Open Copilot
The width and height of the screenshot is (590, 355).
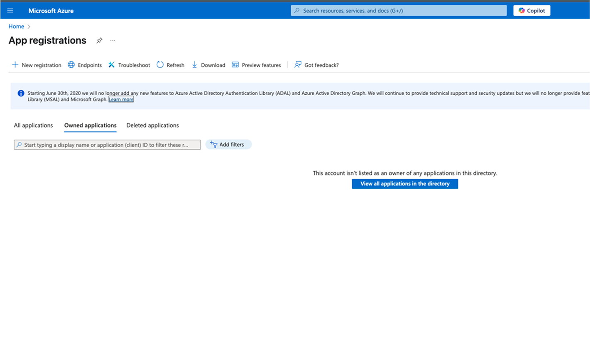point(532,10)
